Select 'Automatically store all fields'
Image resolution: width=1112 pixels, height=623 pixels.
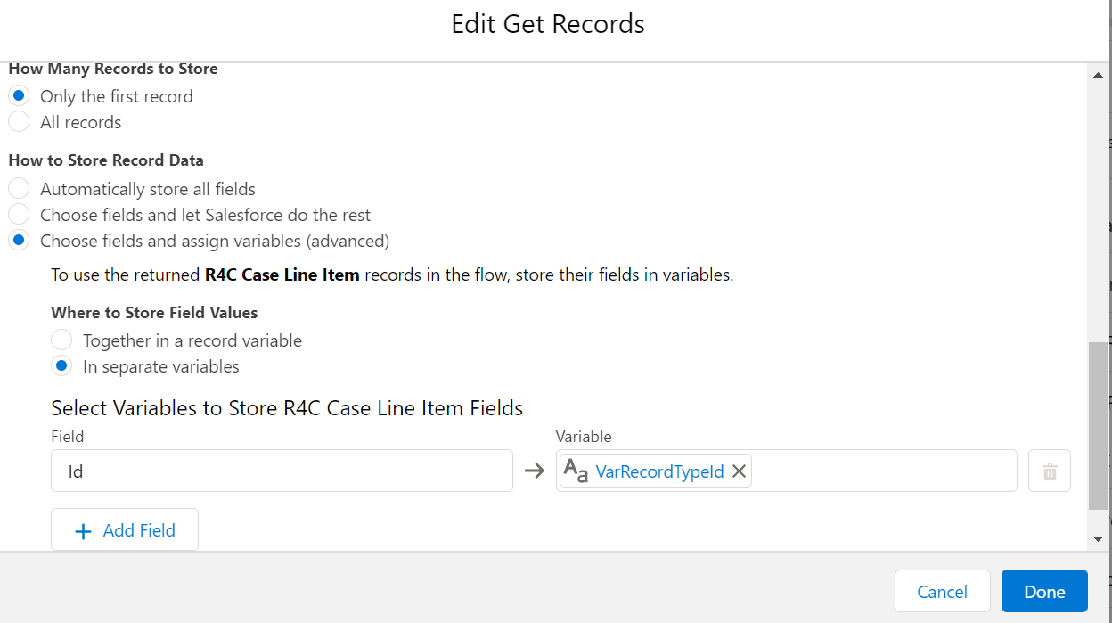point(19,189)
